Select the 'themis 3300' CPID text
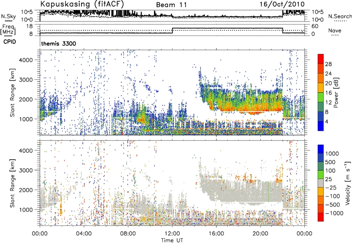Viewport: 352px width, 243px height. click(x=59, y=43)
